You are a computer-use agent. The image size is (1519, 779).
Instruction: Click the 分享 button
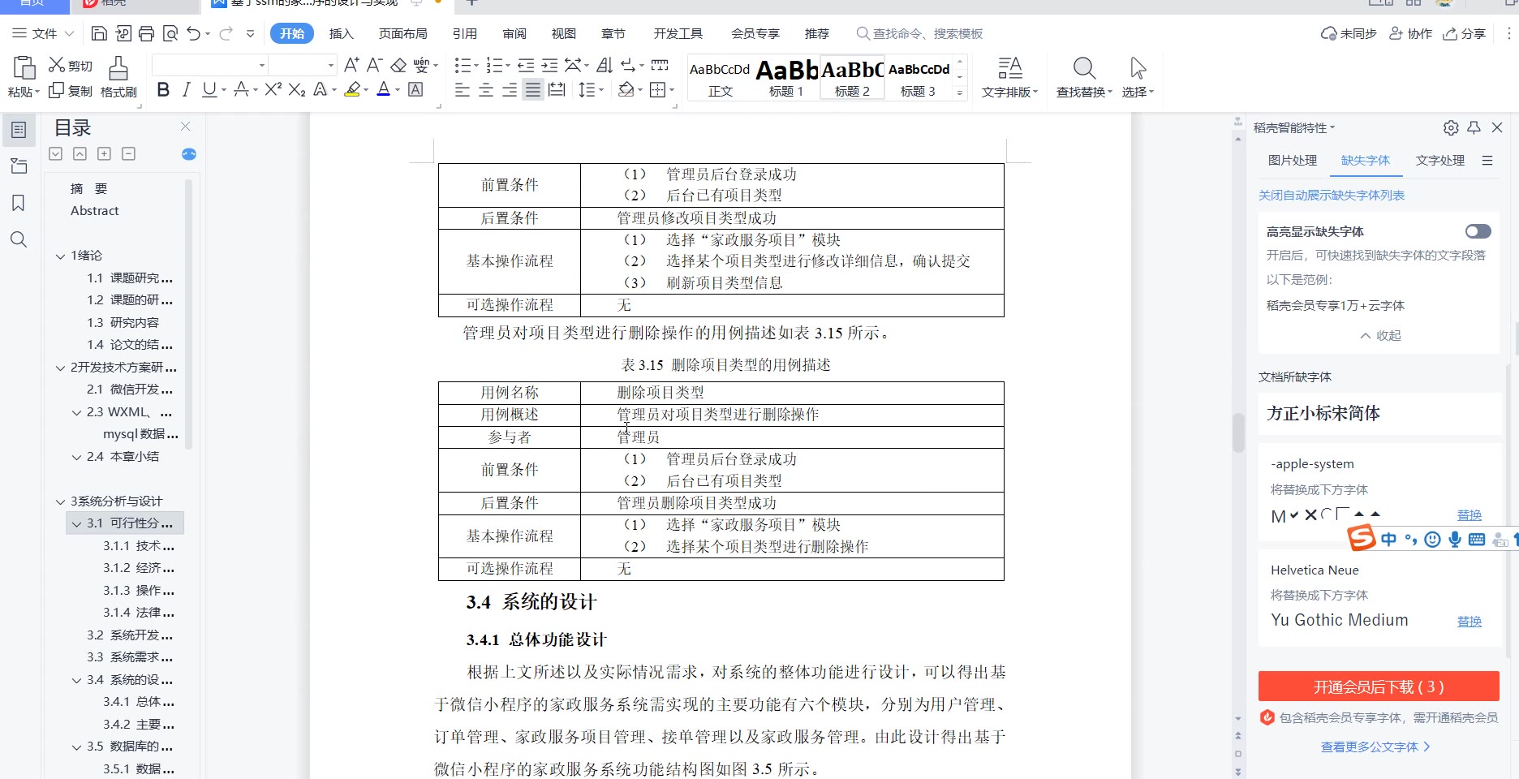point(1465,33)
